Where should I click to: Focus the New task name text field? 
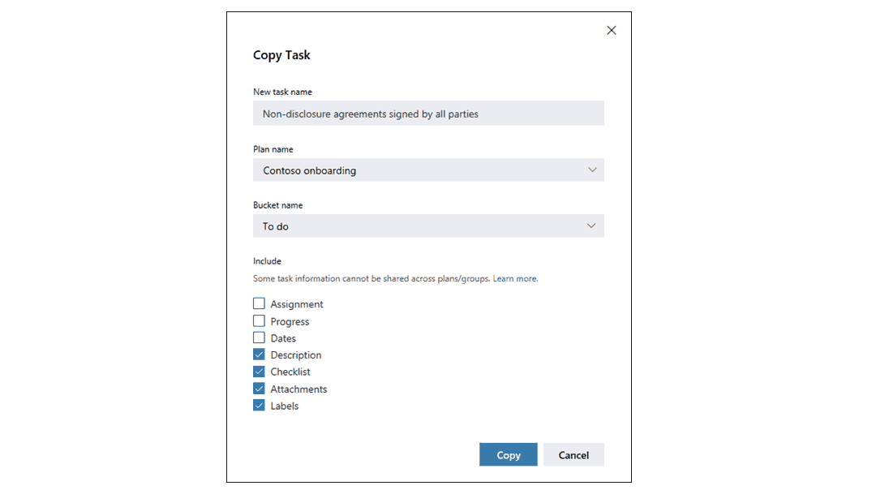(x=428, y=113)
